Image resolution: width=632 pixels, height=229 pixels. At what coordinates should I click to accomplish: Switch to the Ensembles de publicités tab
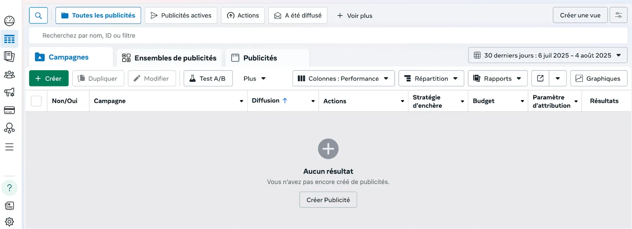[x=169, y=58]
